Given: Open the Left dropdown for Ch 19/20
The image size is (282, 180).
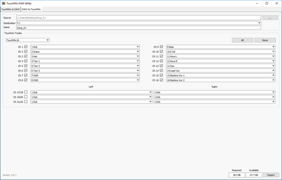Looking at the screenshot, I should coord(91,97).
